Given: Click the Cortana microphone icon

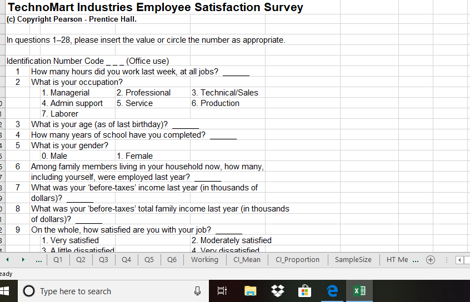Looking at the screenshot, I should coord(197,291).
